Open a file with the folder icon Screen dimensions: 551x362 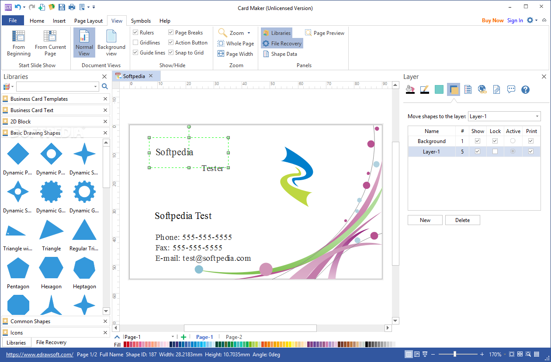(x=52, y=7)
